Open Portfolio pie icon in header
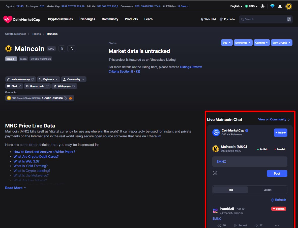The image size is (298, 228). (221, 19)
